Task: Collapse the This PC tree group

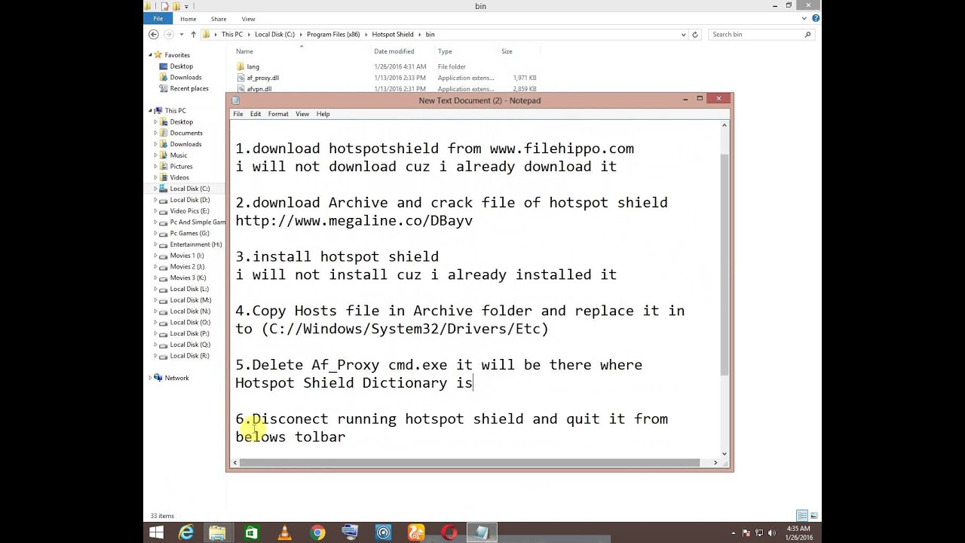Action: (x=150, y=111)
